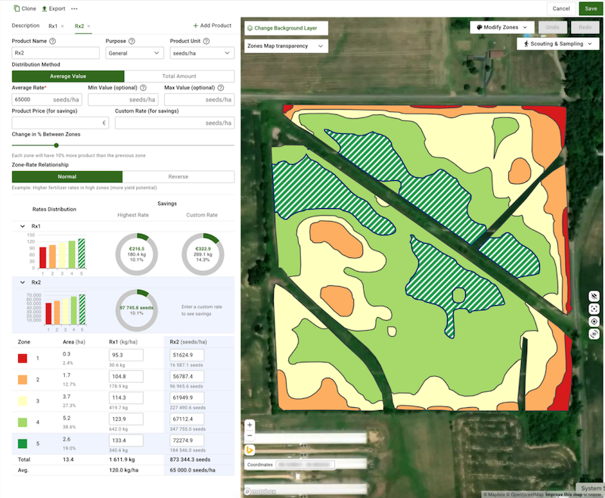
Task: Open the Product Unit dropdown
Action: point(201,53)
